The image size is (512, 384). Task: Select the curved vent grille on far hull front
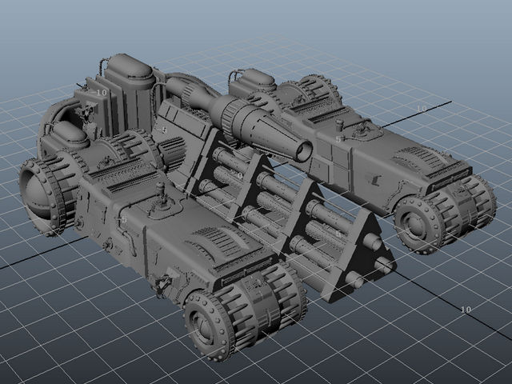[422, 158]
